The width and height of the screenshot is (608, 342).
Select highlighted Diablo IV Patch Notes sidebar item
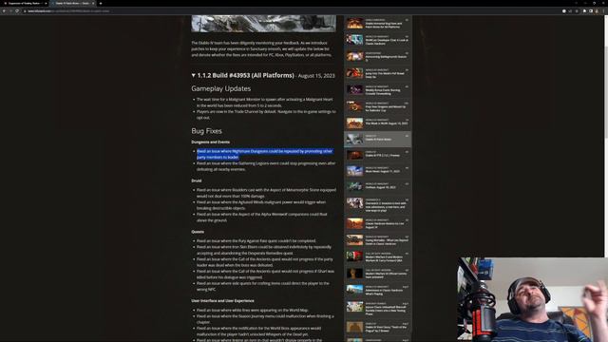click(378, 139)
